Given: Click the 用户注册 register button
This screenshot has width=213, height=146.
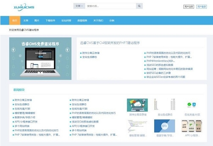Looking at the screenshot, I should [189, 7].
